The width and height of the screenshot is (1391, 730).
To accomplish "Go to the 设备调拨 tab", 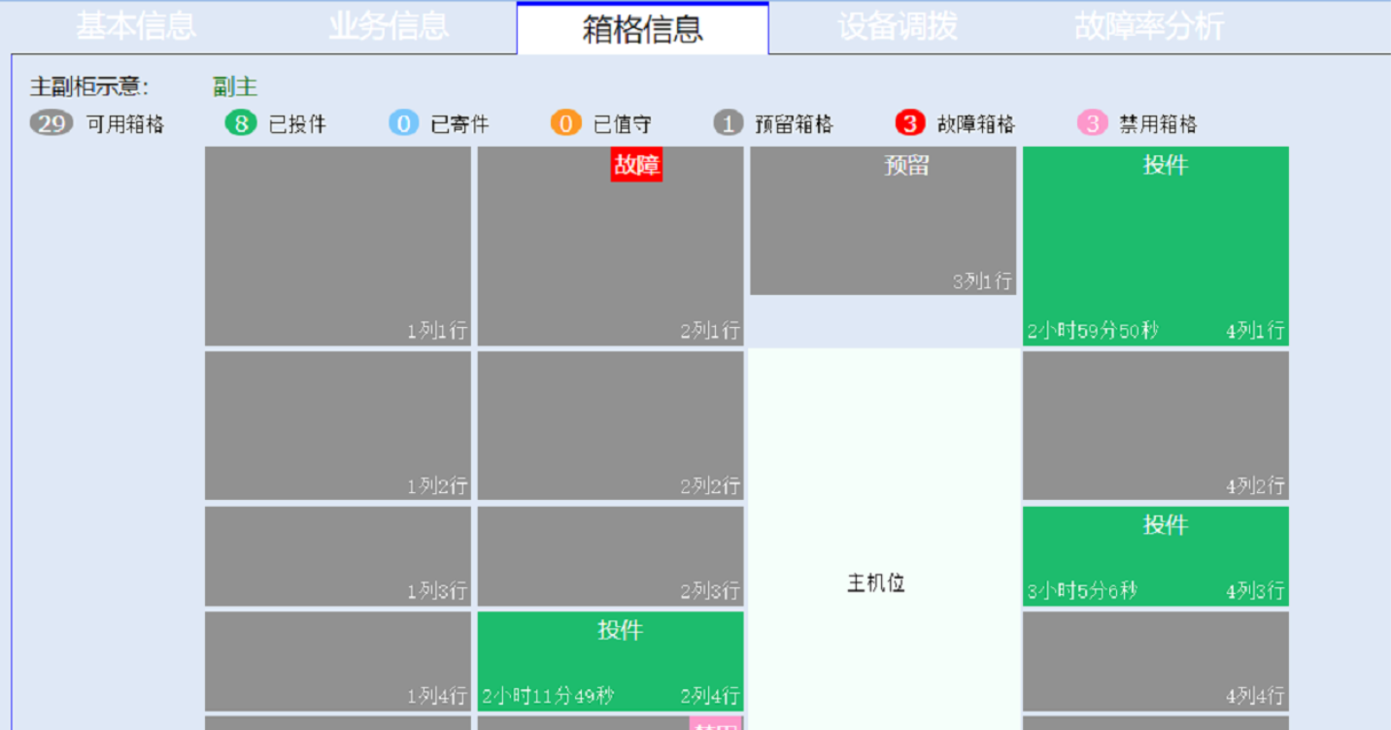I will tap(898, 27).
